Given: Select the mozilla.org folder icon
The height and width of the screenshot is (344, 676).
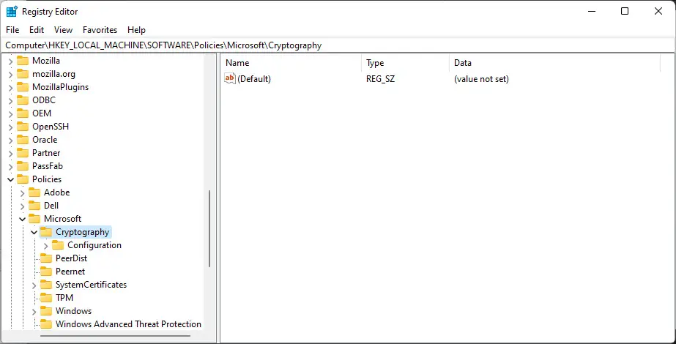Looking at the screenshot, I should [x=23, y=74].
